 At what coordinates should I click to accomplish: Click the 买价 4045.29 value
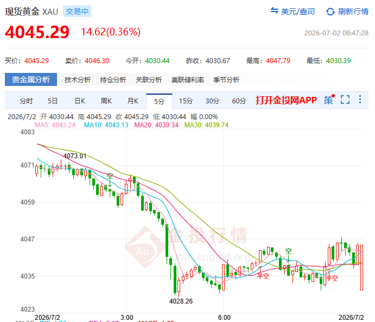pos(36,61)
